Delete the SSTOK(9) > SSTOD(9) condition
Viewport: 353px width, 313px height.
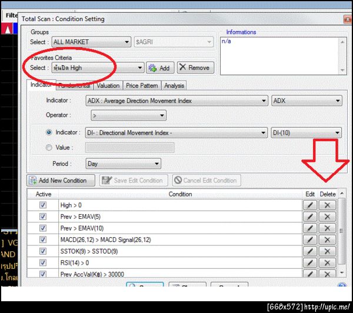[327, 251]
